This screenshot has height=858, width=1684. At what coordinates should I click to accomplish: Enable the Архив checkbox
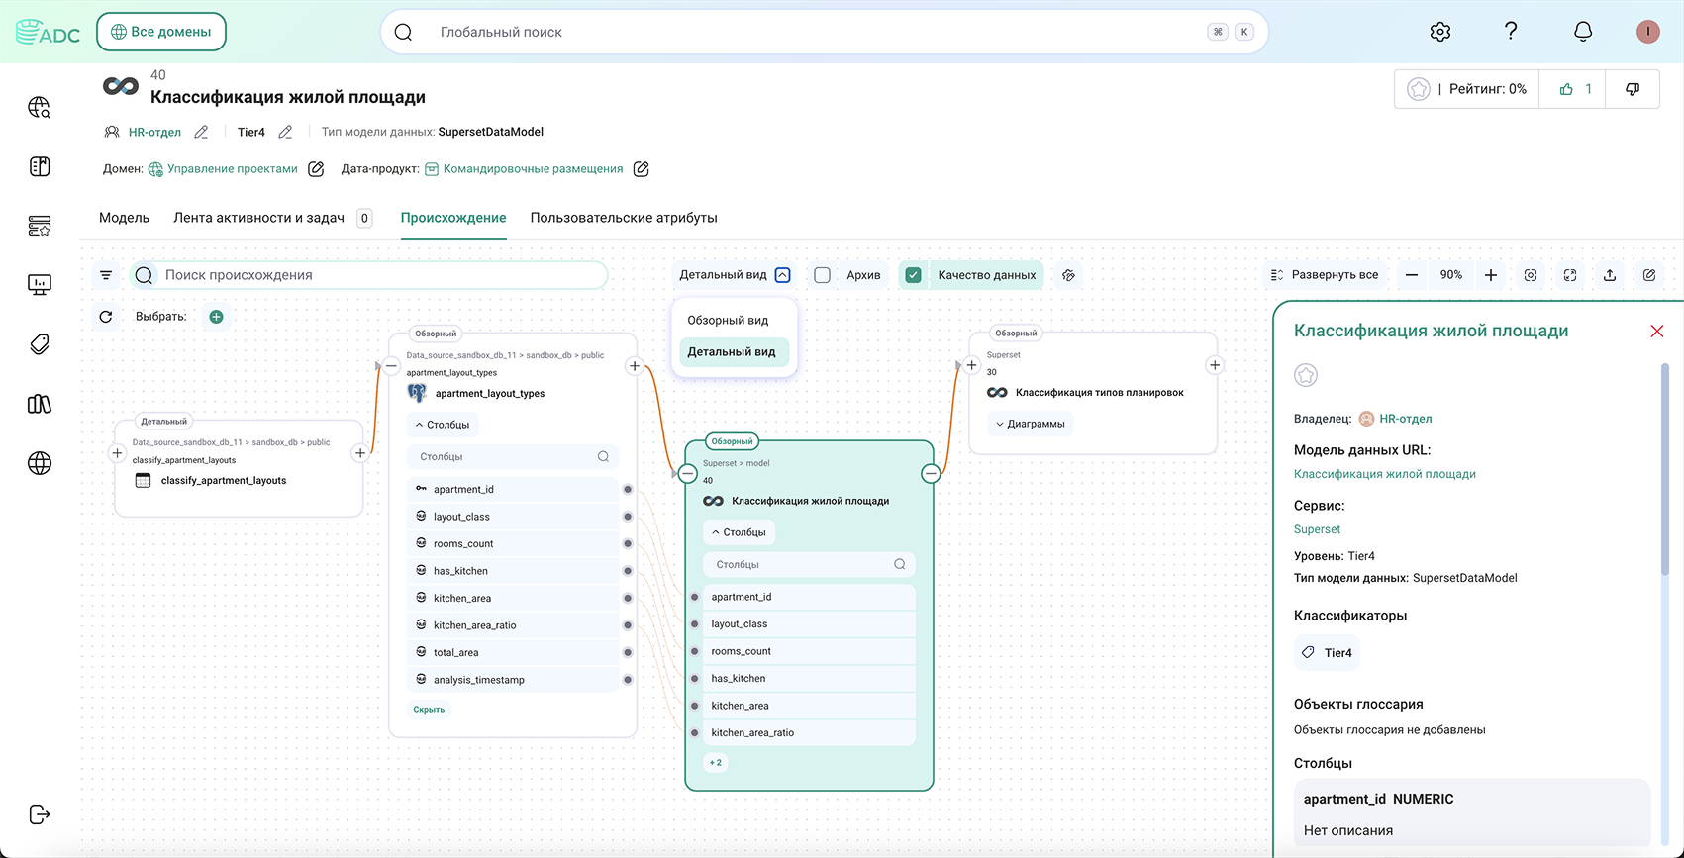tap(823, 275)
